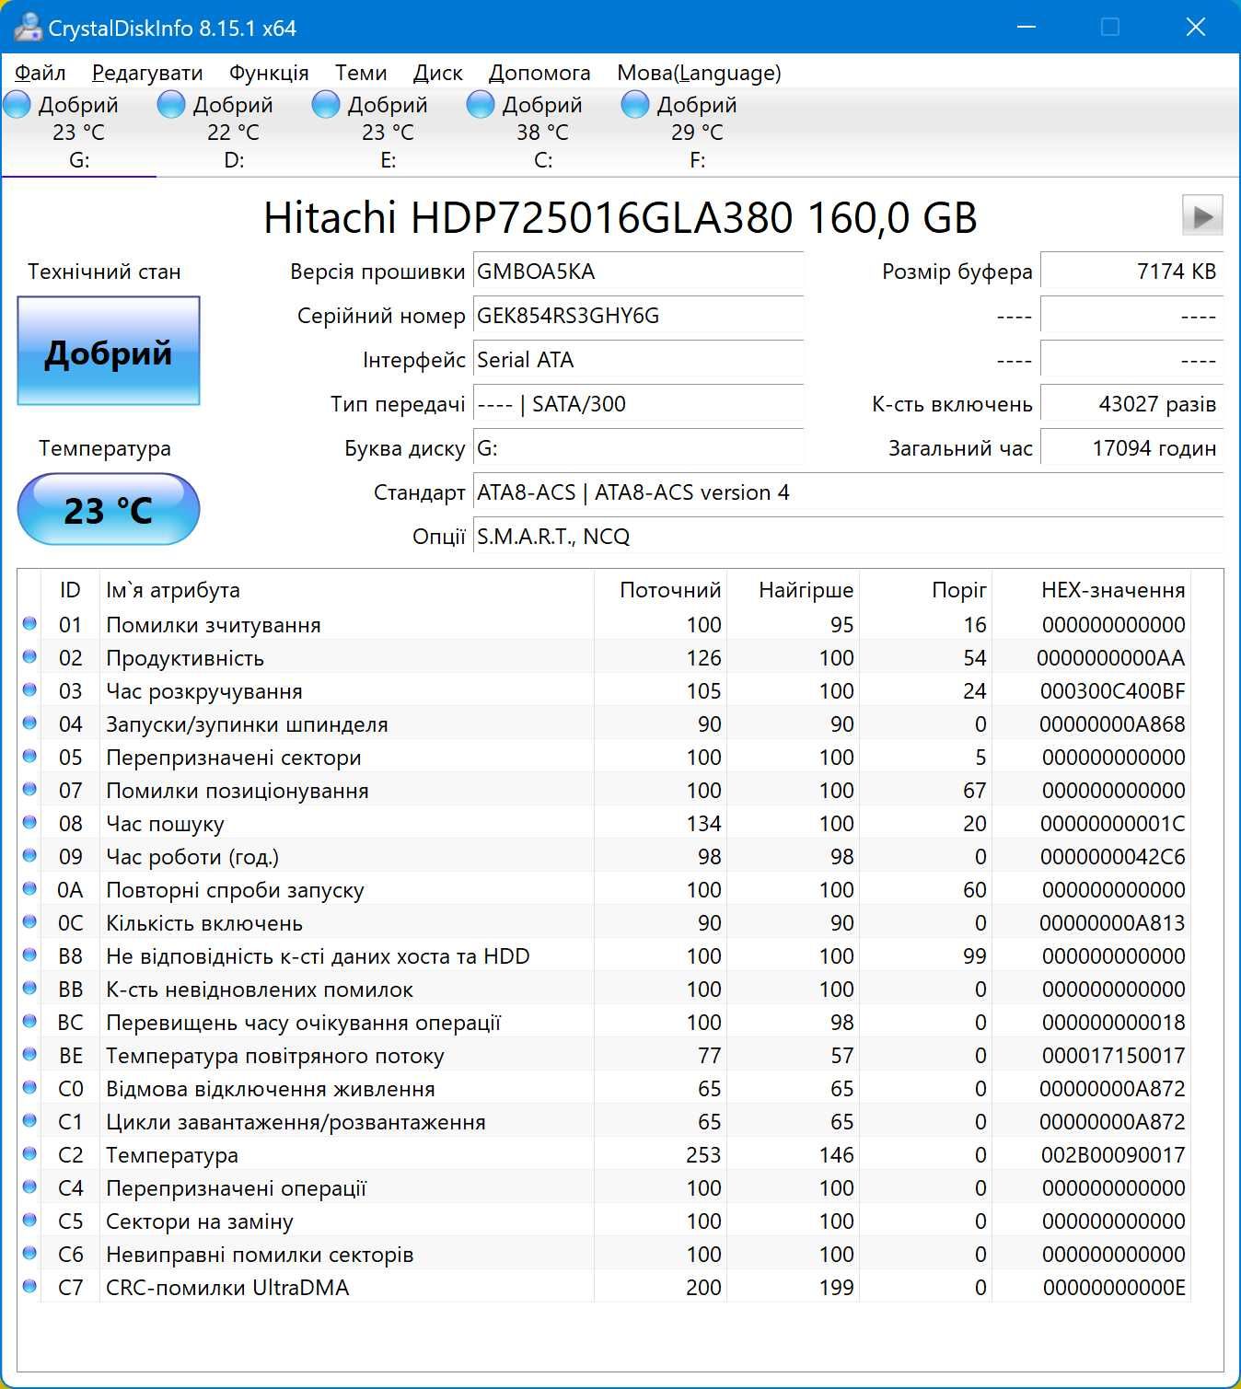Image resolution: width=1241 pixels, height=1389 pixels.
Task: Click the status dot for Продуктивність row
Action: 29,656
